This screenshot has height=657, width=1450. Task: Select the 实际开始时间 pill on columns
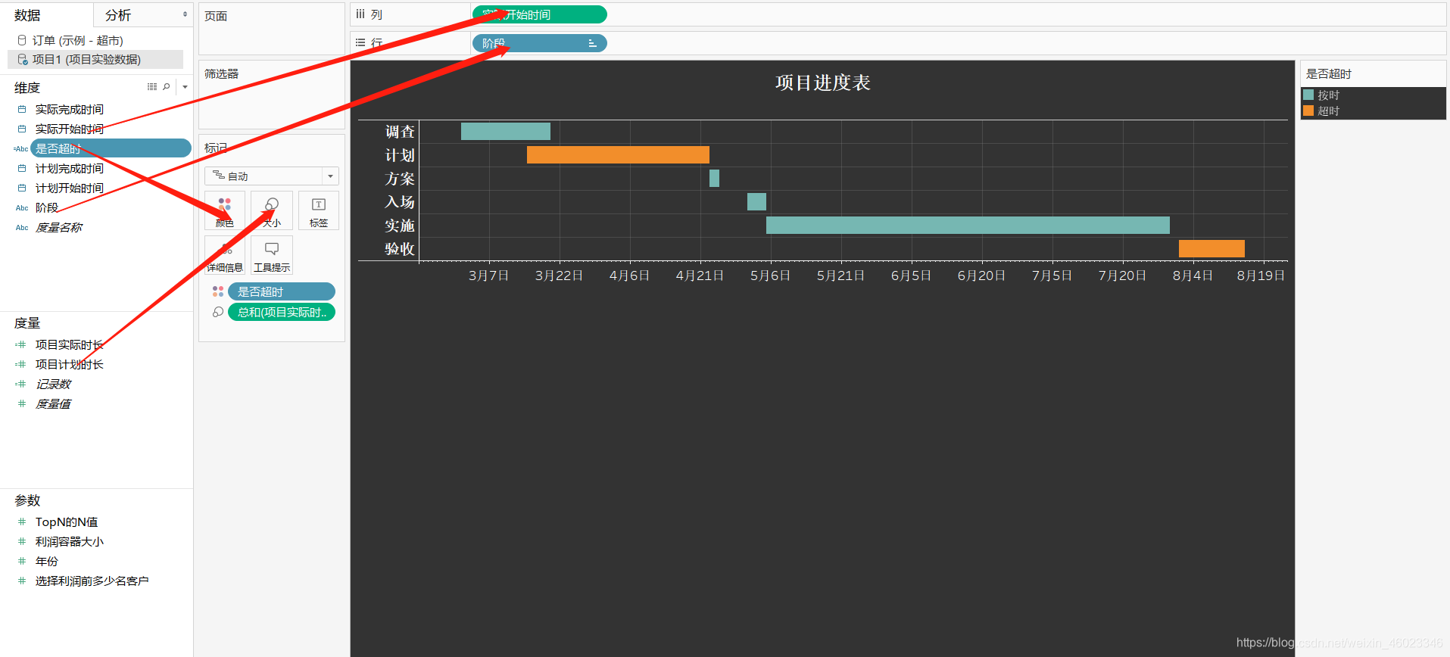(x=539, y=14)
